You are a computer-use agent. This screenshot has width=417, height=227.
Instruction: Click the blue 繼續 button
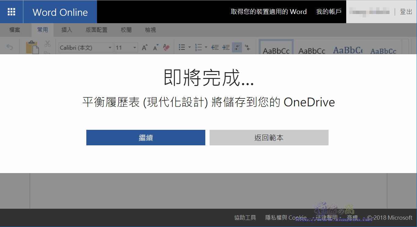146,138
